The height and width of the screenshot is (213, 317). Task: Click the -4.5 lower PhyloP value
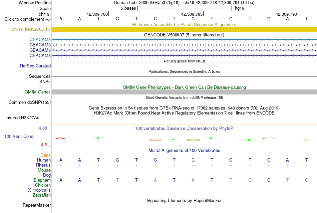coord(43,145)
